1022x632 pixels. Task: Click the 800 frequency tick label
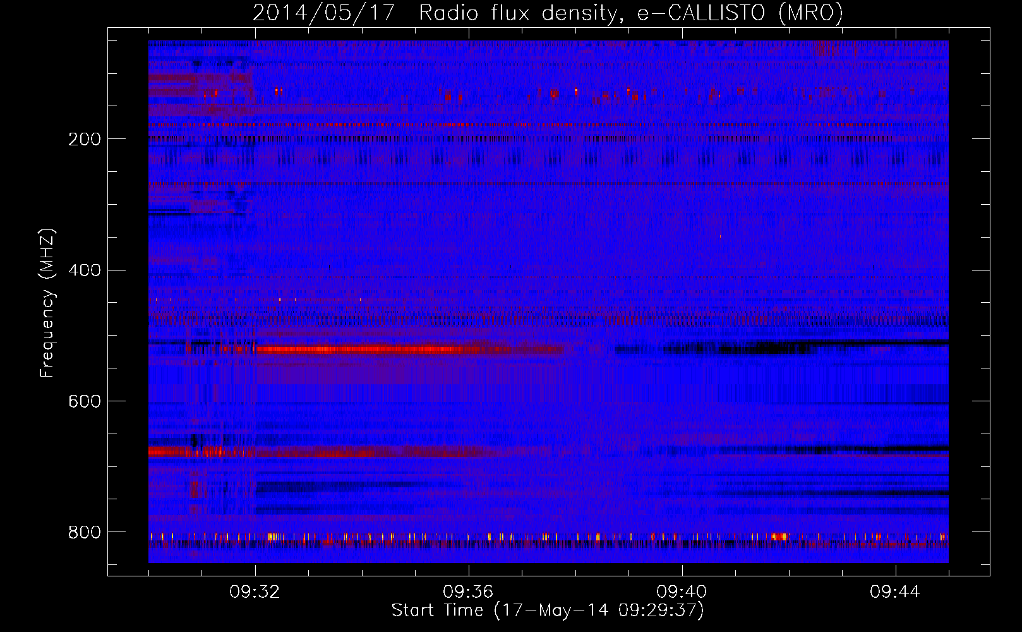[x=84, y=532]
